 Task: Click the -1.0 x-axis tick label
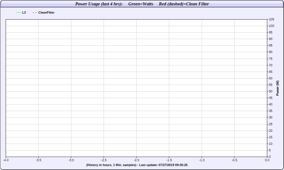pyautogui.click(x=202, y=160)
